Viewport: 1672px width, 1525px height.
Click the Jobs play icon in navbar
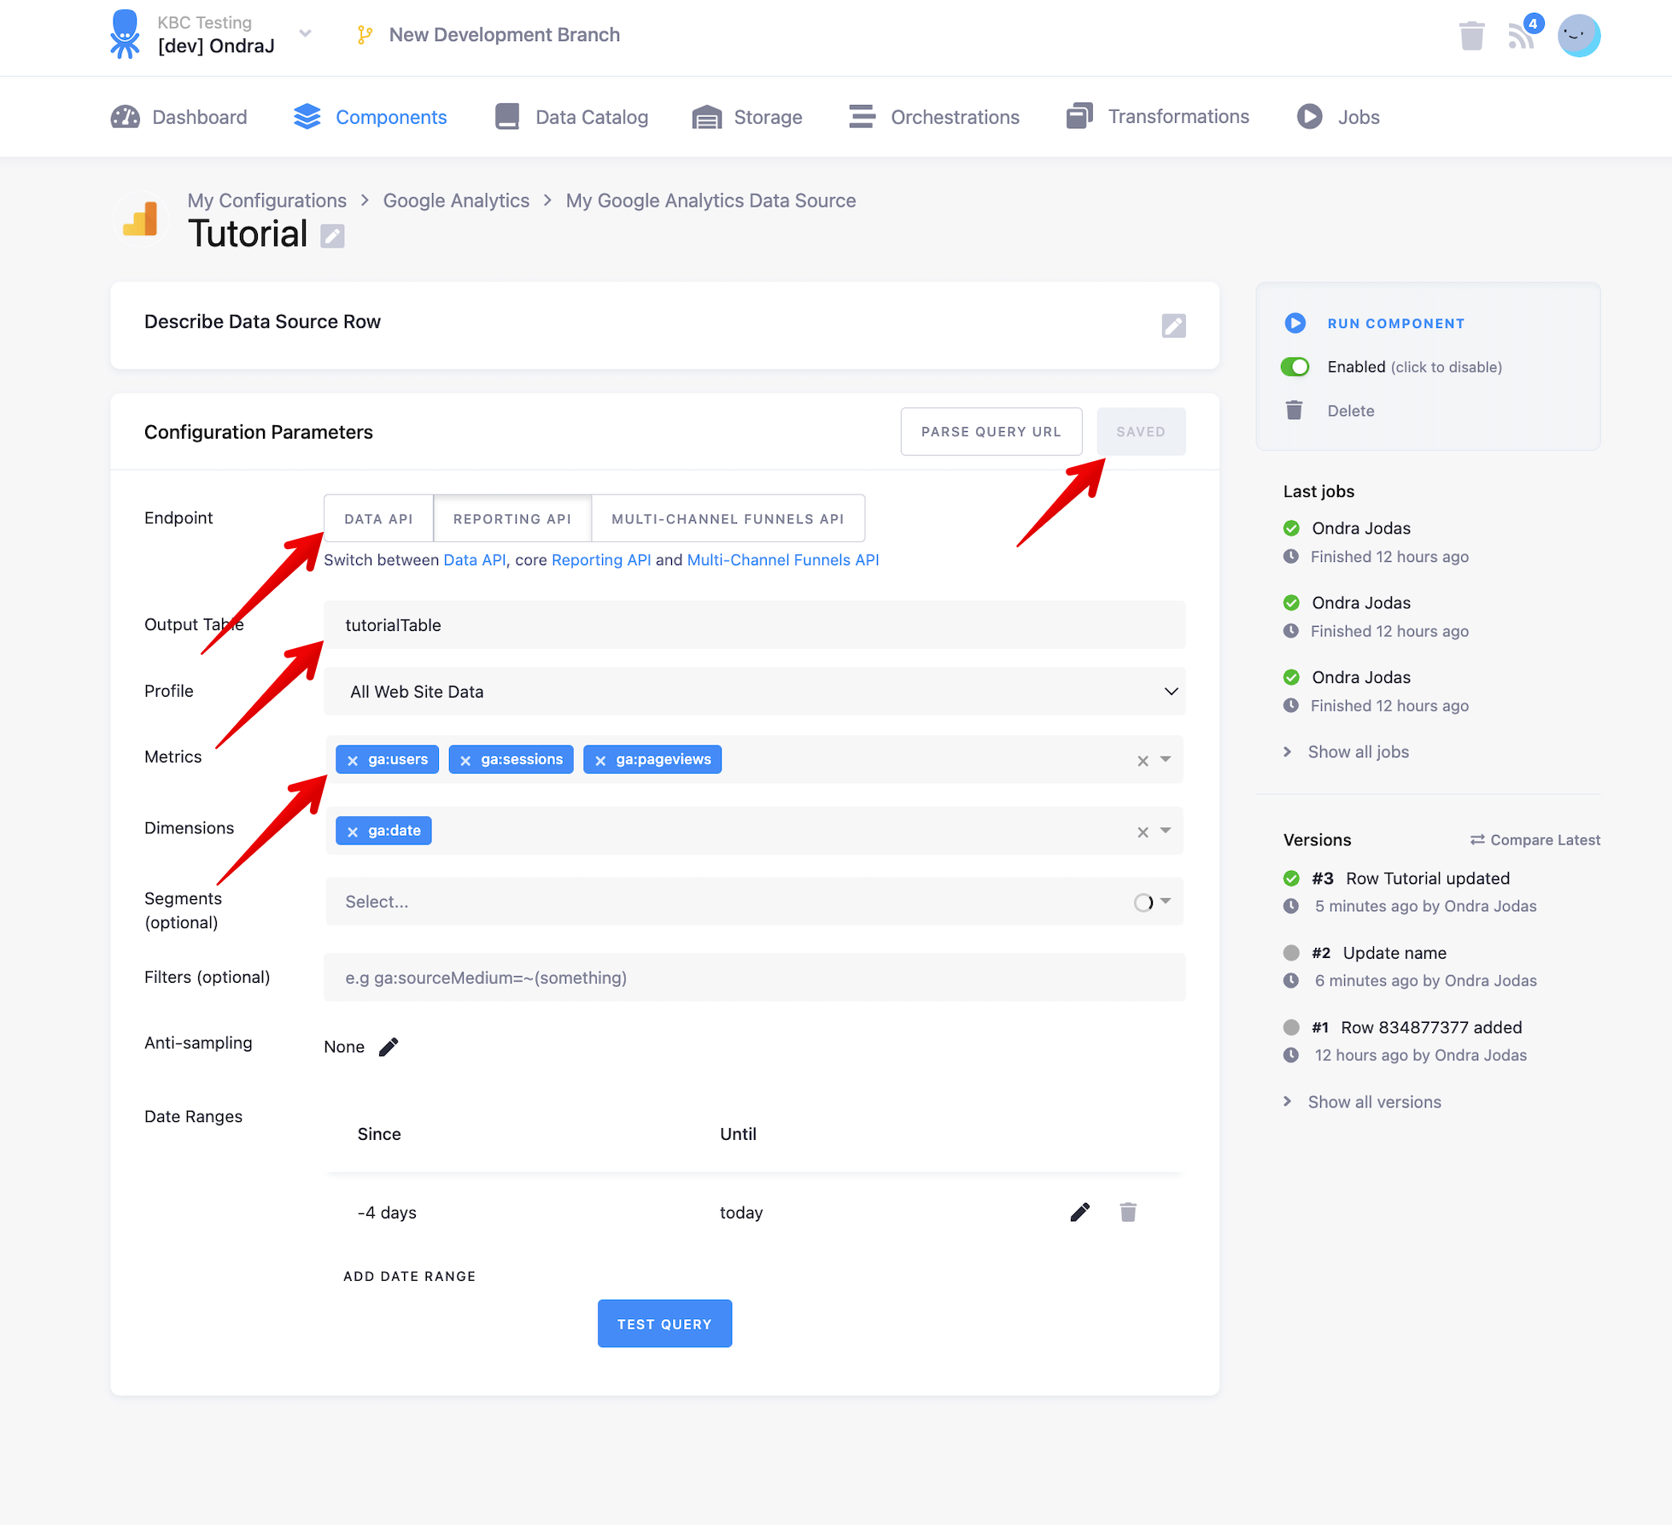point(1310,116)
